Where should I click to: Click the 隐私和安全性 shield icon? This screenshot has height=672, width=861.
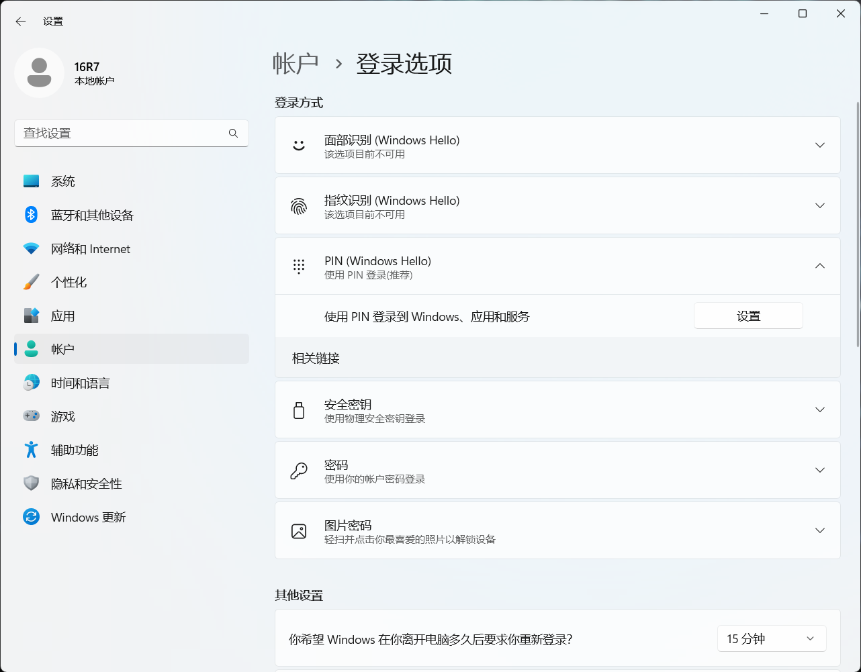tap(32, 483)
